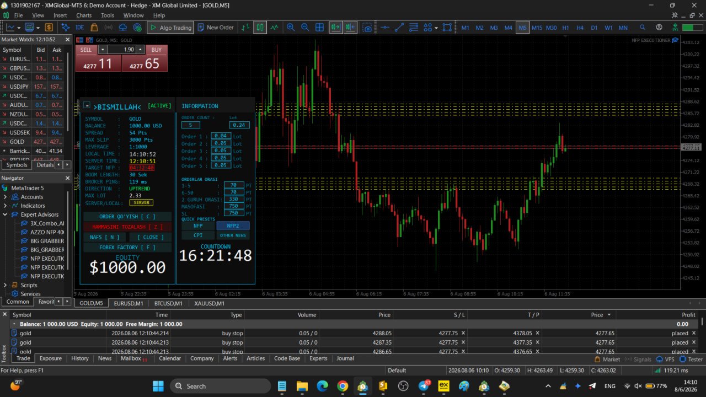Switch to H1 timeframe

pyautogui.click(x=565, y=27)
